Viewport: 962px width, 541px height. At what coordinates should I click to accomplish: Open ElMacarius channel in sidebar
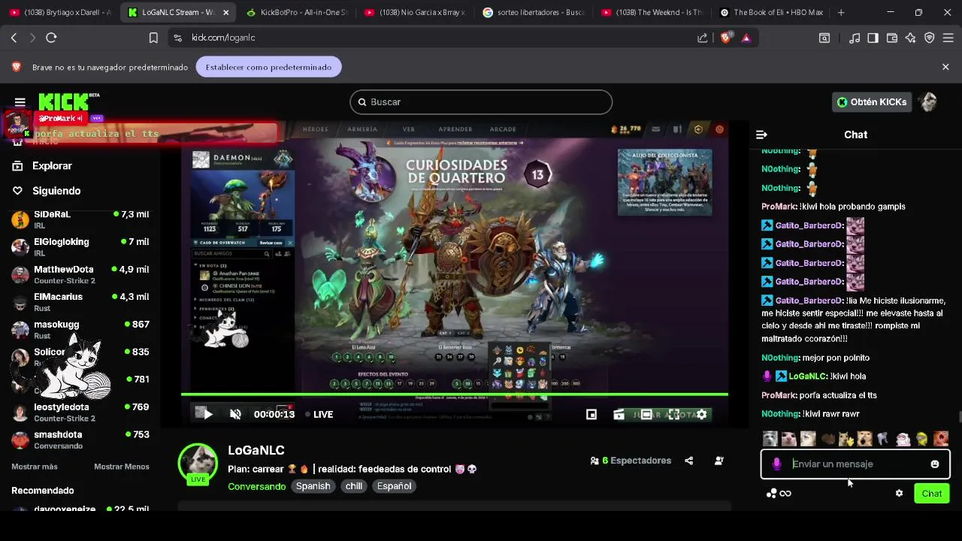click(x=80, y=302)
